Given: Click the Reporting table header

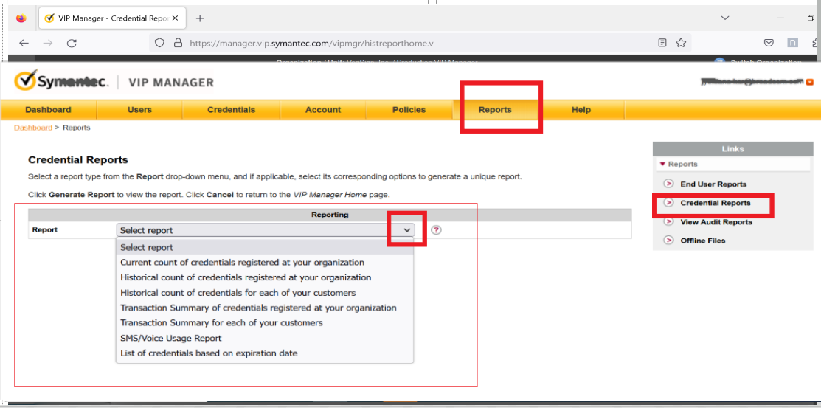Looking at the screenshot, I should point(330,215).
